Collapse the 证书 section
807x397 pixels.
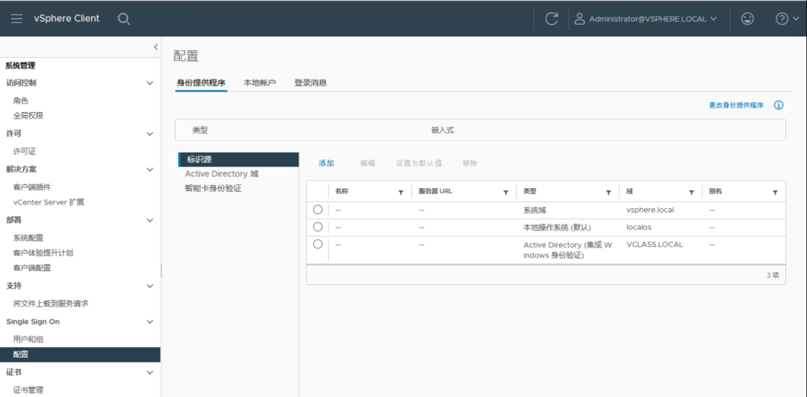click(149, 372)
